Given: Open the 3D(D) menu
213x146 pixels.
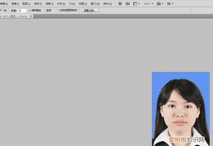Looking at the screenshot, I should click(x=72, y=4).
